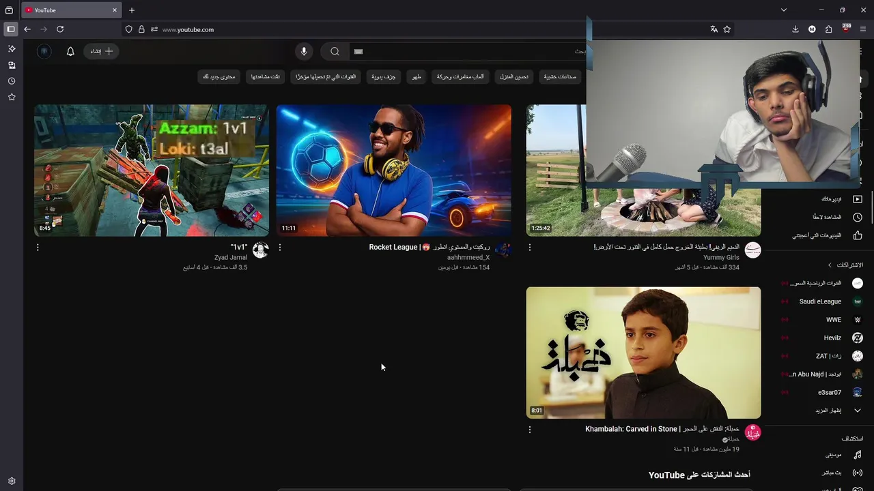Open Saudi eLeague subscription

pos(823,301)
